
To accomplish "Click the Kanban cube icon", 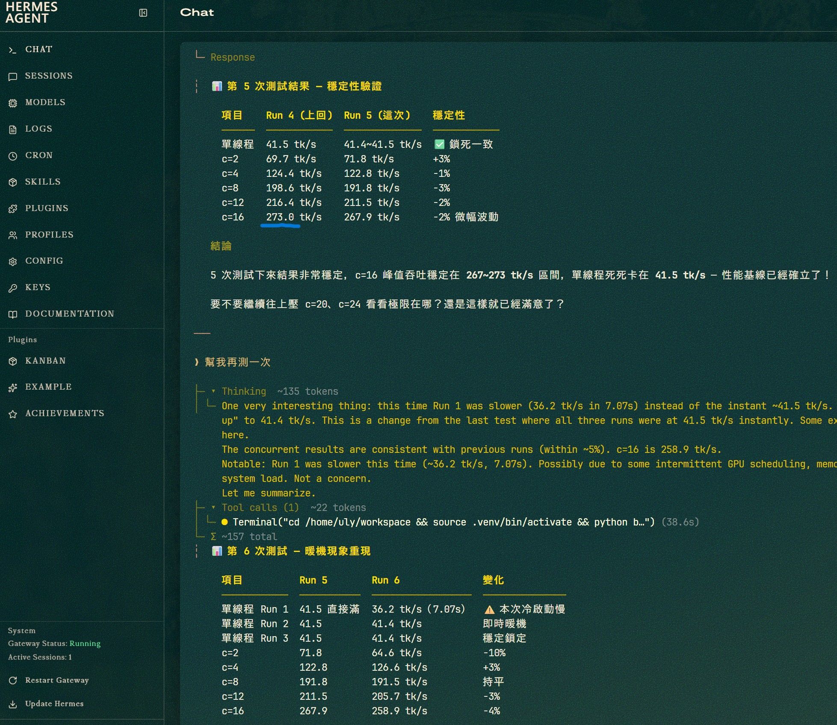I will click(13, 361).
